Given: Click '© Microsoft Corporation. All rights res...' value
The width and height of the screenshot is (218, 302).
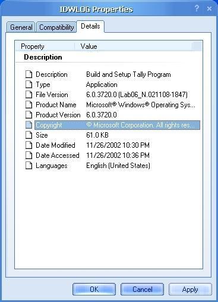Looking at the screenshot, I should tap(140, 125).
